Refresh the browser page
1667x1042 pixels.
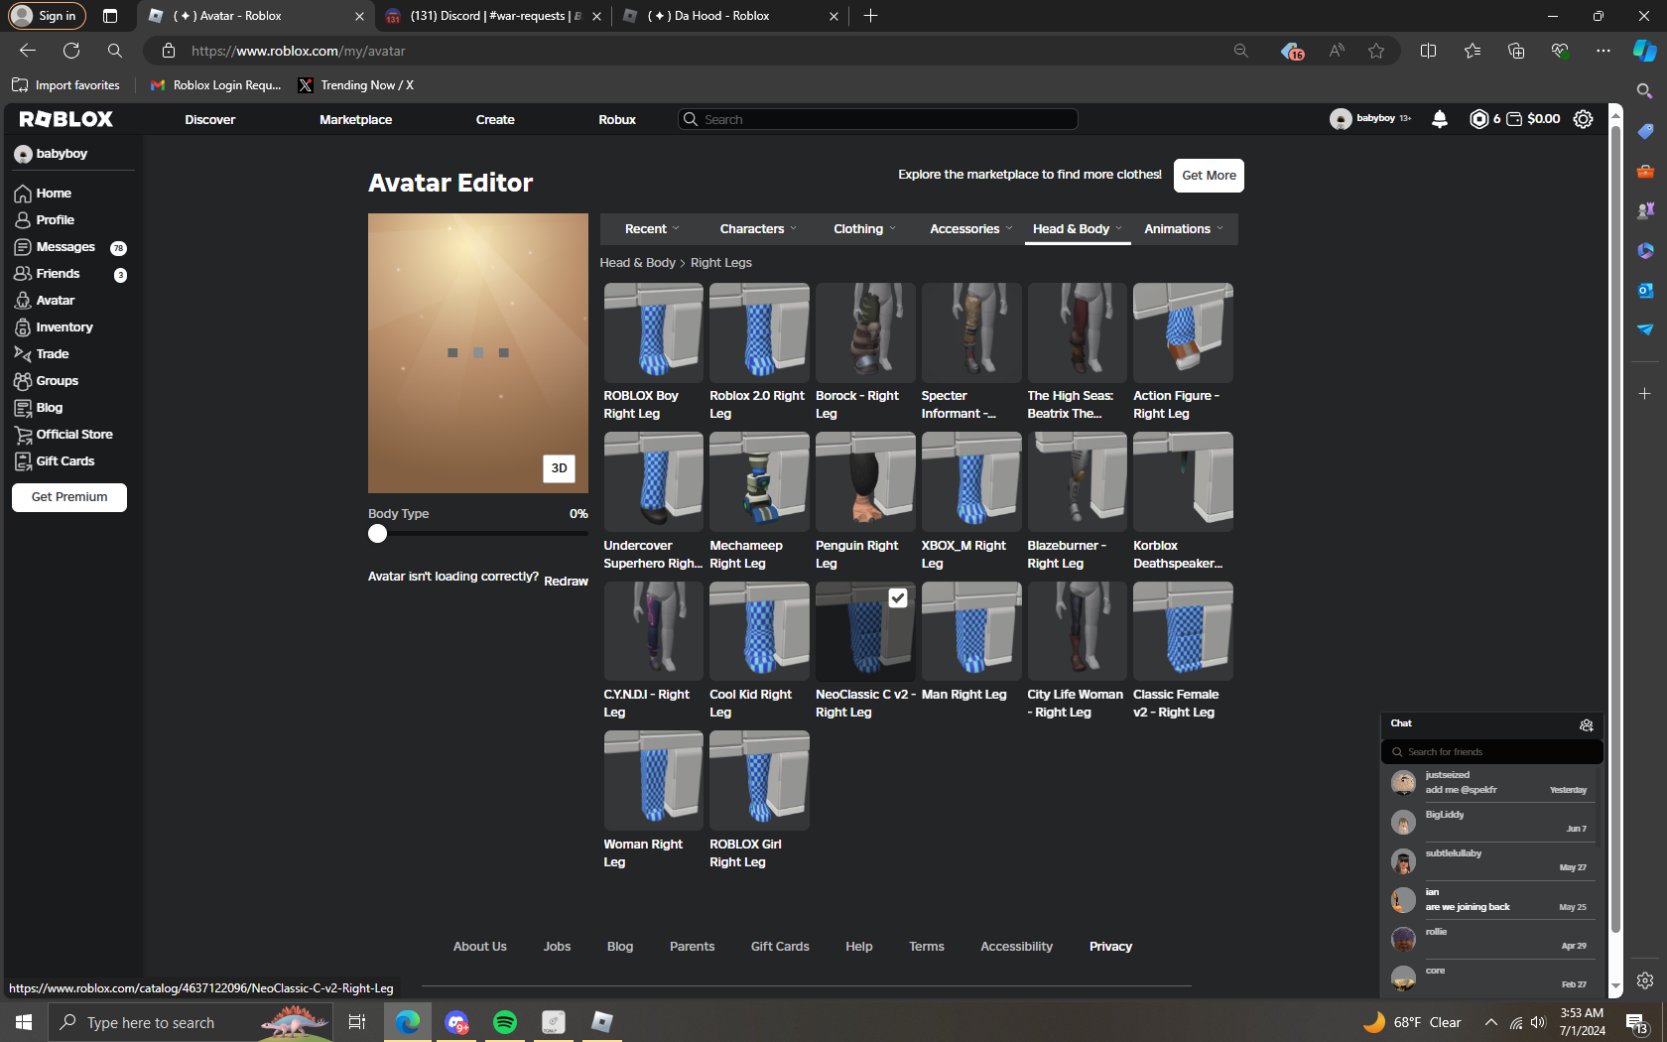point(71,51)
